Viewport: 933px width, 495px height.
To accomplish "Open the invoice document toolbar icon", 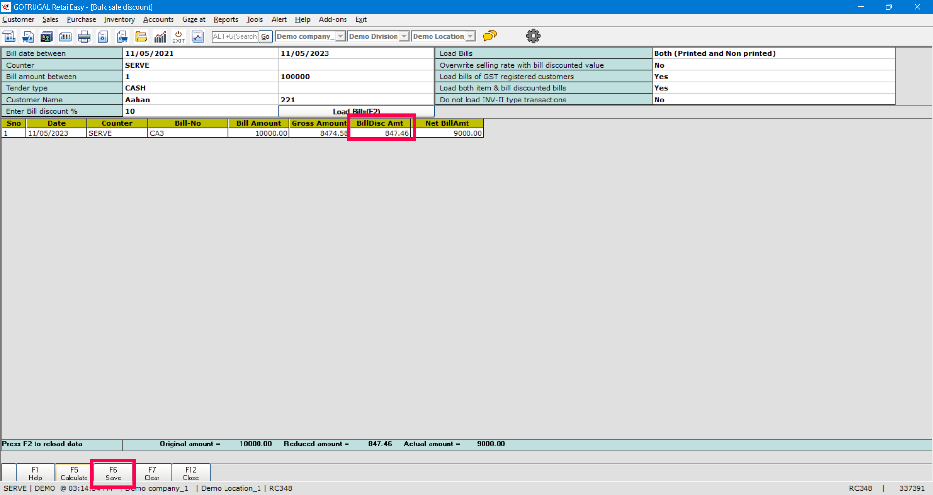I will pos(9,36).
